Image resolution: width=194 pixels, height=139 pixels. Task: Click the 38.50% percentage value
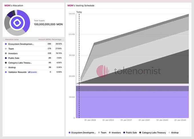(59, 44)
